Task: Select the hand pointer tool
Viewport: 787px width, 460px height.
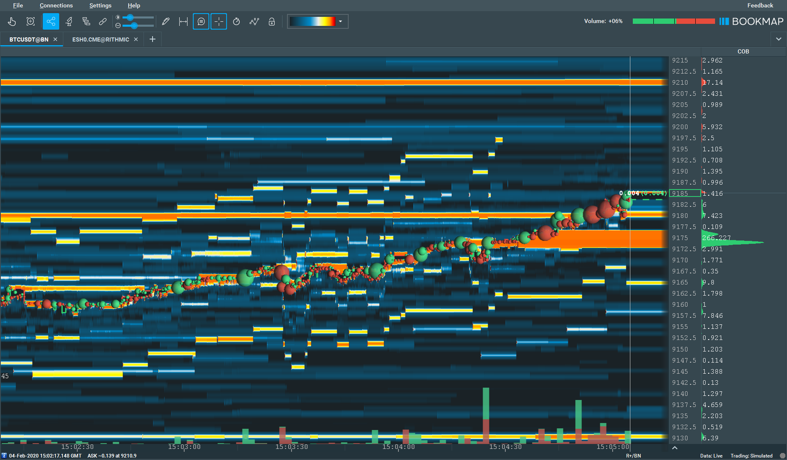Action: [12, 21]
